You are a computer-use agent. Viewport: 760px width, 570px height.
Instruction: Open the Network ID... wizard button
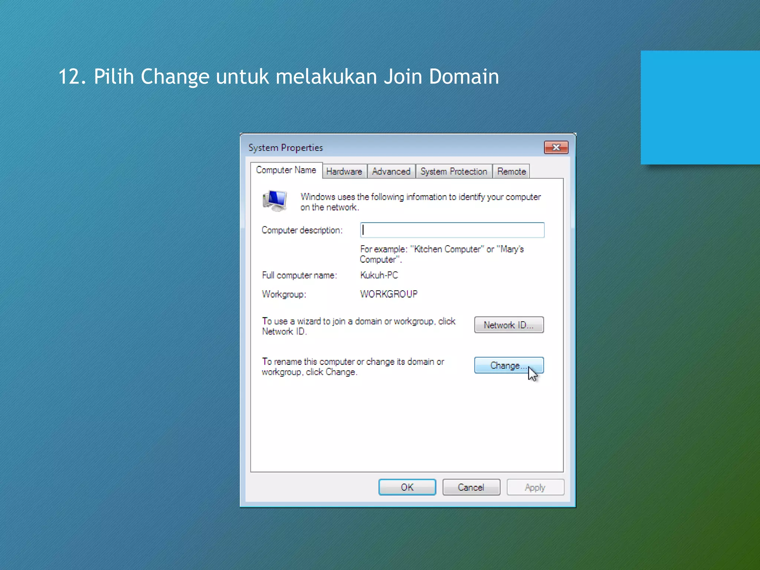click(509, 325)
